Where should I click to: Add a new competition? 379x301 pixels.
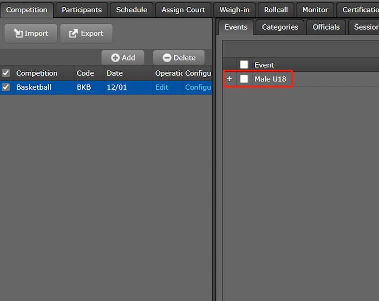123,58
